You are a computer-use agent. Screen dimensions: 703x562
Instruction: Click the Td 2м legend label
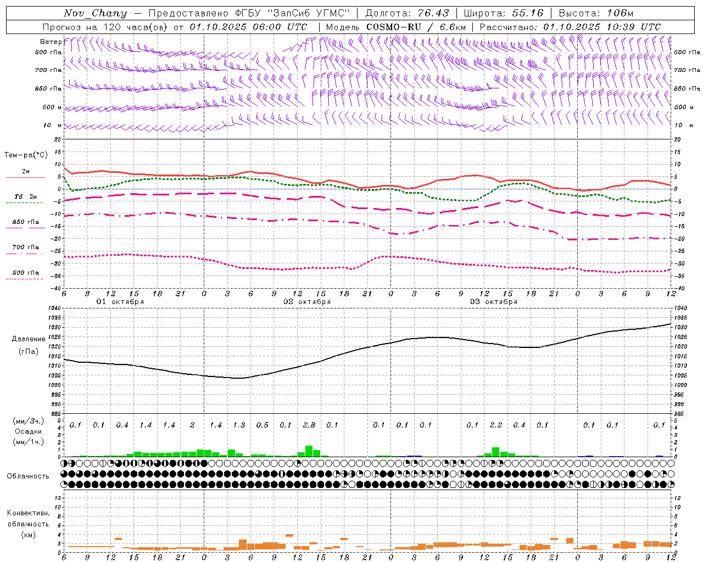pos(25,196)
